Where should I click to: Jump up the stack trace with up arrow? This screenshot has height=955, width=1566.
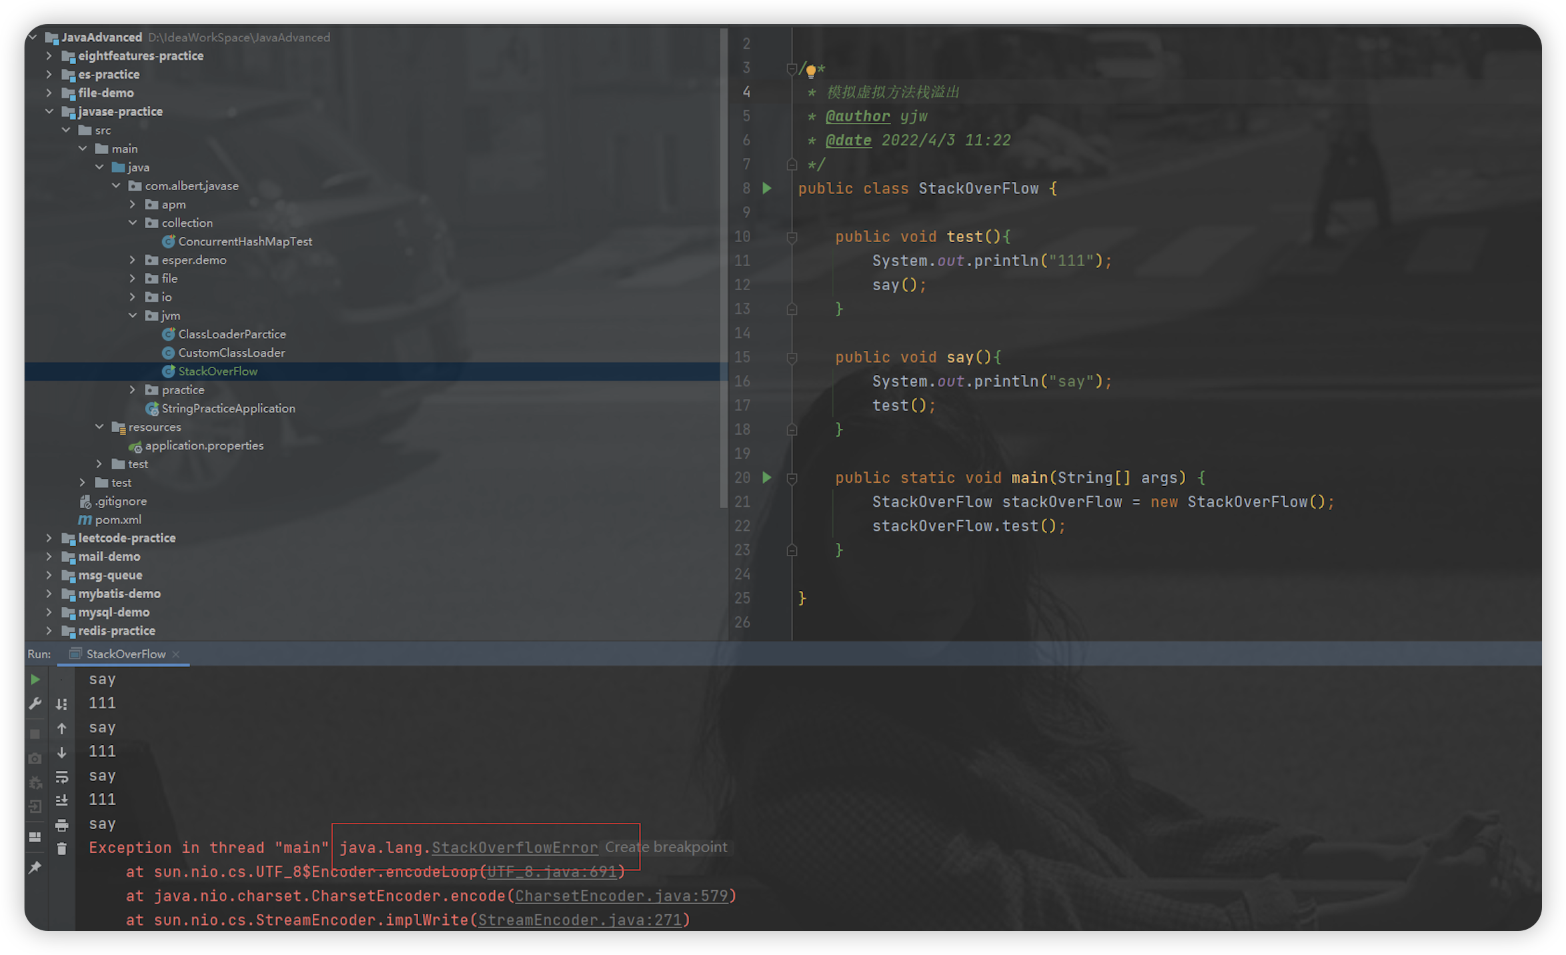click(62, 728)
